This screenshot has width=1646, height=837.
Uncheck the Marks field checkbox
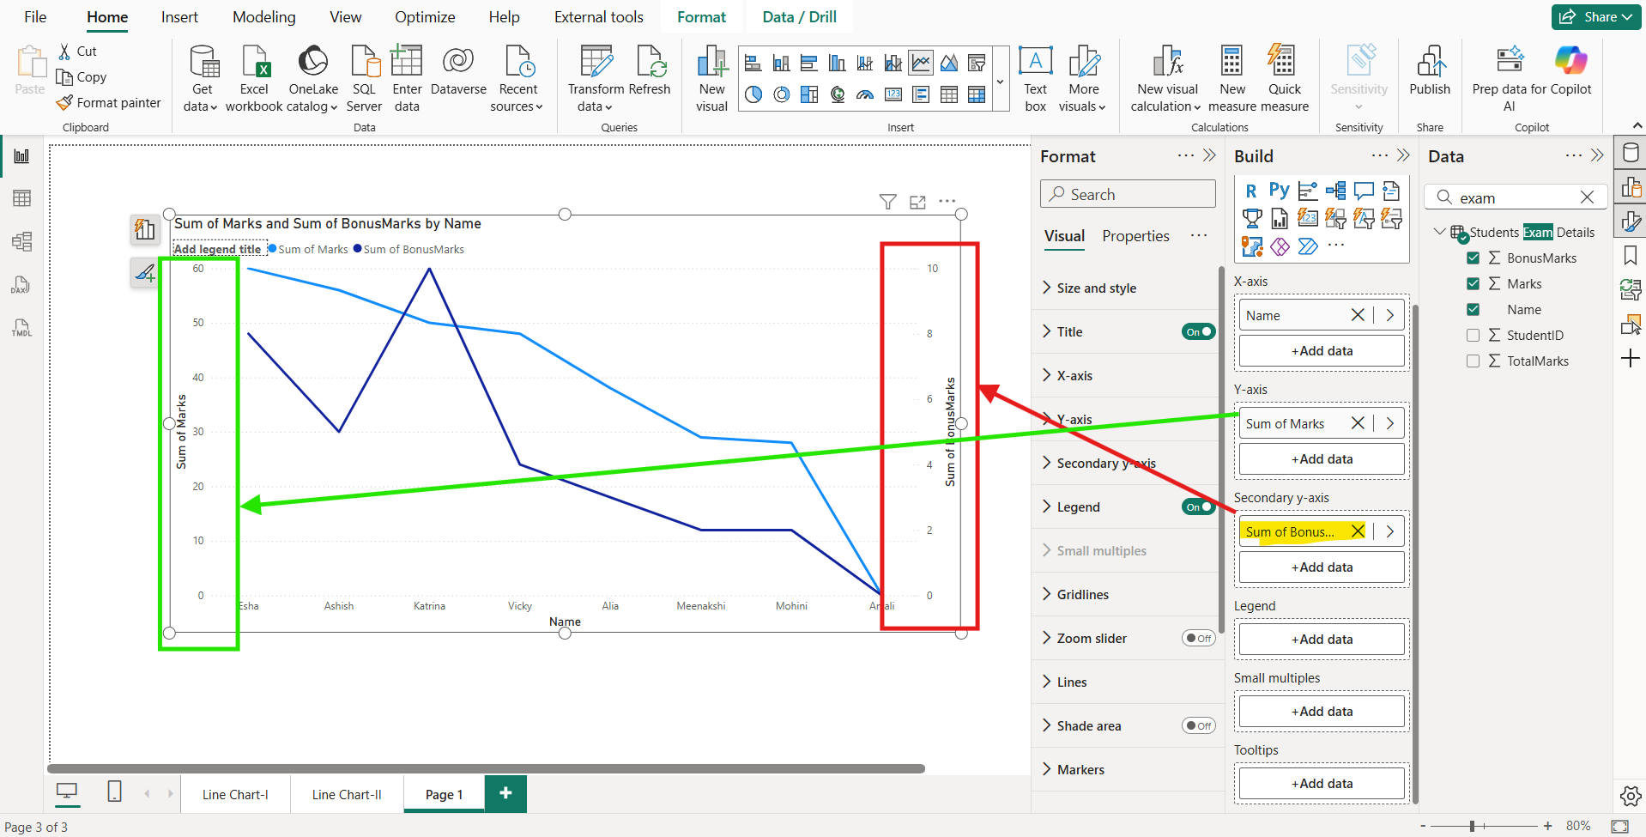coord(1474,283)
